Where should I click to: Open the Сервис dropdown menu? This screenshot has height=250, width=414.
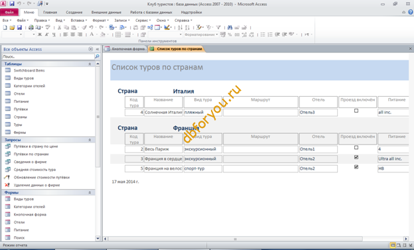[x=143, y=21]
